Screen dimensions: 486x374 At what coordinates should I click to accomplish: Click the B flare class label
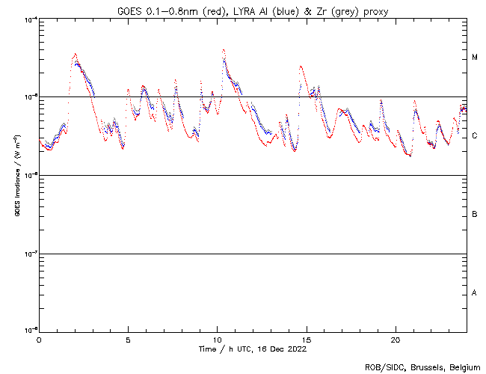click(474, 215)
